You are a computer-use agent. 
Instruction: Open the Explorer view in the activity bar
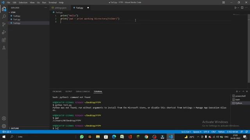point(4,9)
